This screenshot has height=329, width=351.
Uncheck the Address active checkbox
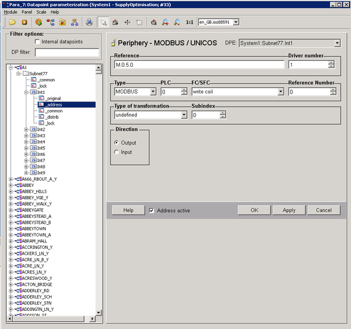click(x=152, y=210)
